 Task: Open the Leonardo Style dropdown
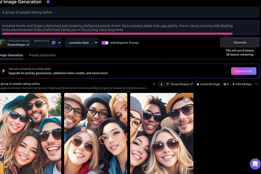pyautogui.click(x=82, y=42)
